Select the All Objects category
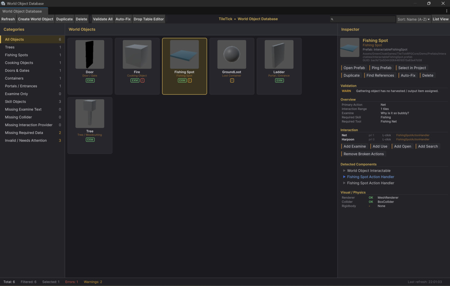Screen dimensions: 450x286 [32, 39]
